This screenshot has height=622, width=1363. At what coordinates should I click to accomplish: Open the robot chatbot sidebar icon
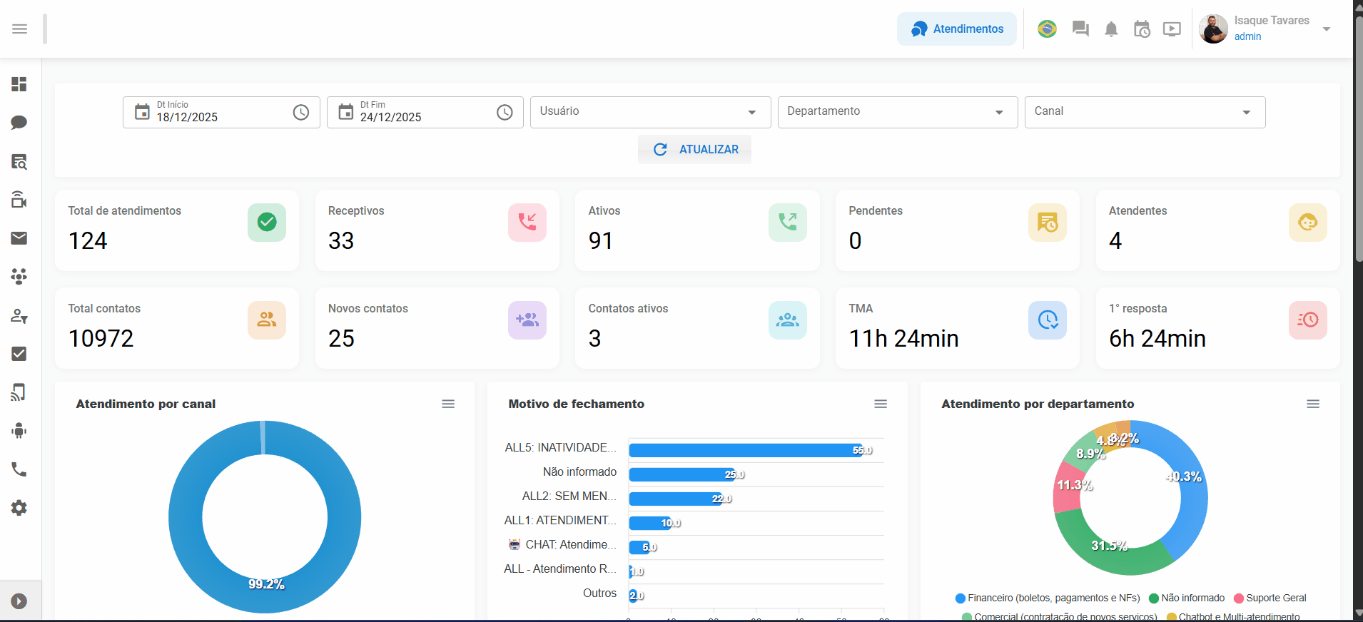pyautogui.click(x=19, y=431)
